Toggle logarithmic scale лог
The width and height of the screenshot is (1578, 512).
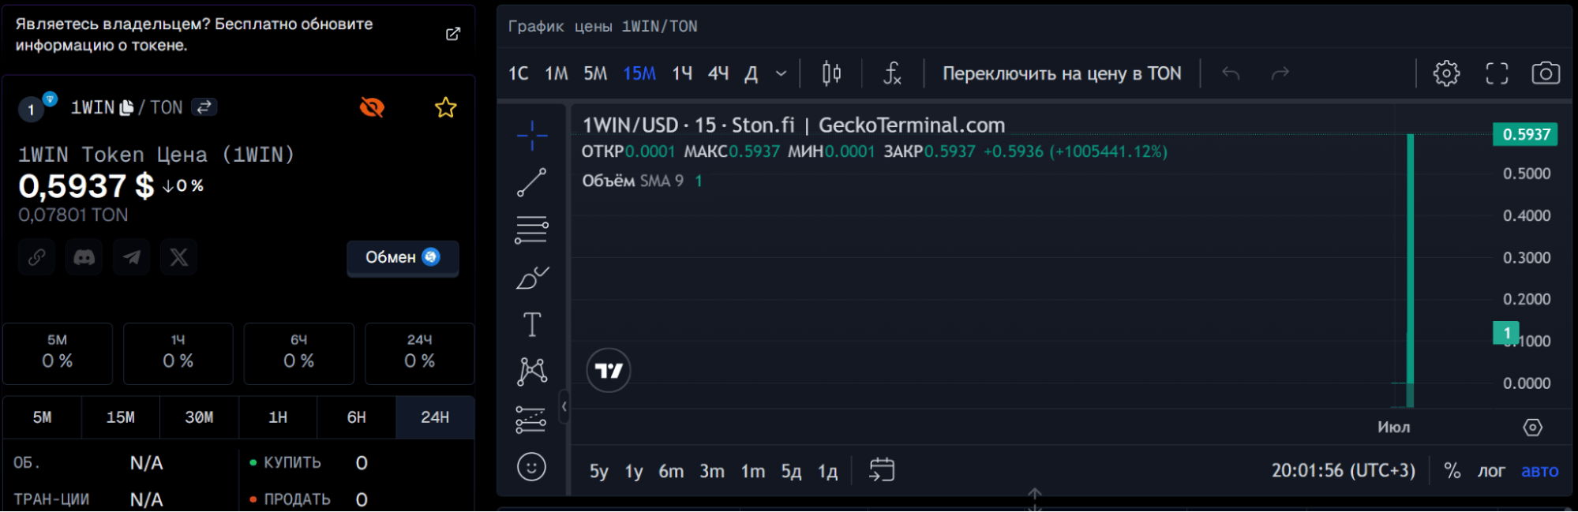[1491, 471]
